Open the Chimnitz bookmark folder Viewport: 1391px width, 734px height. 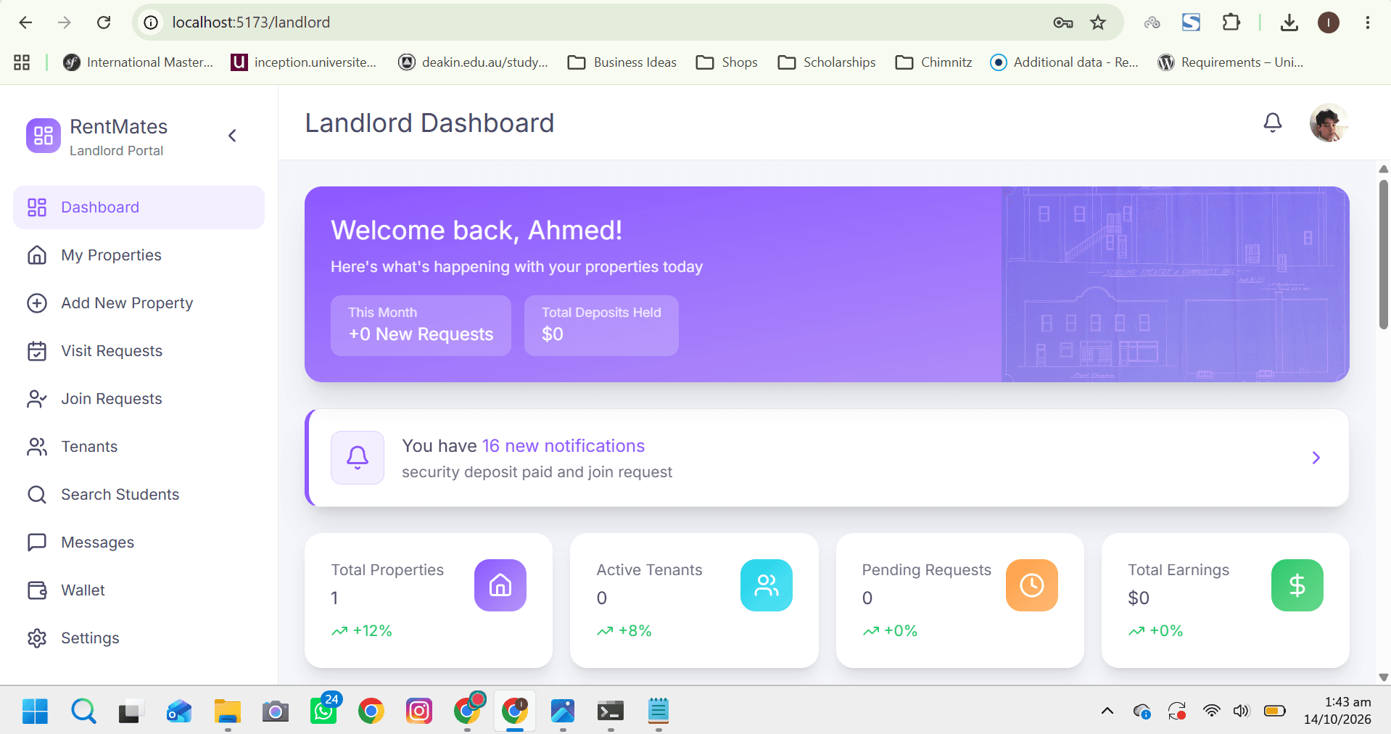click(934, 62)
